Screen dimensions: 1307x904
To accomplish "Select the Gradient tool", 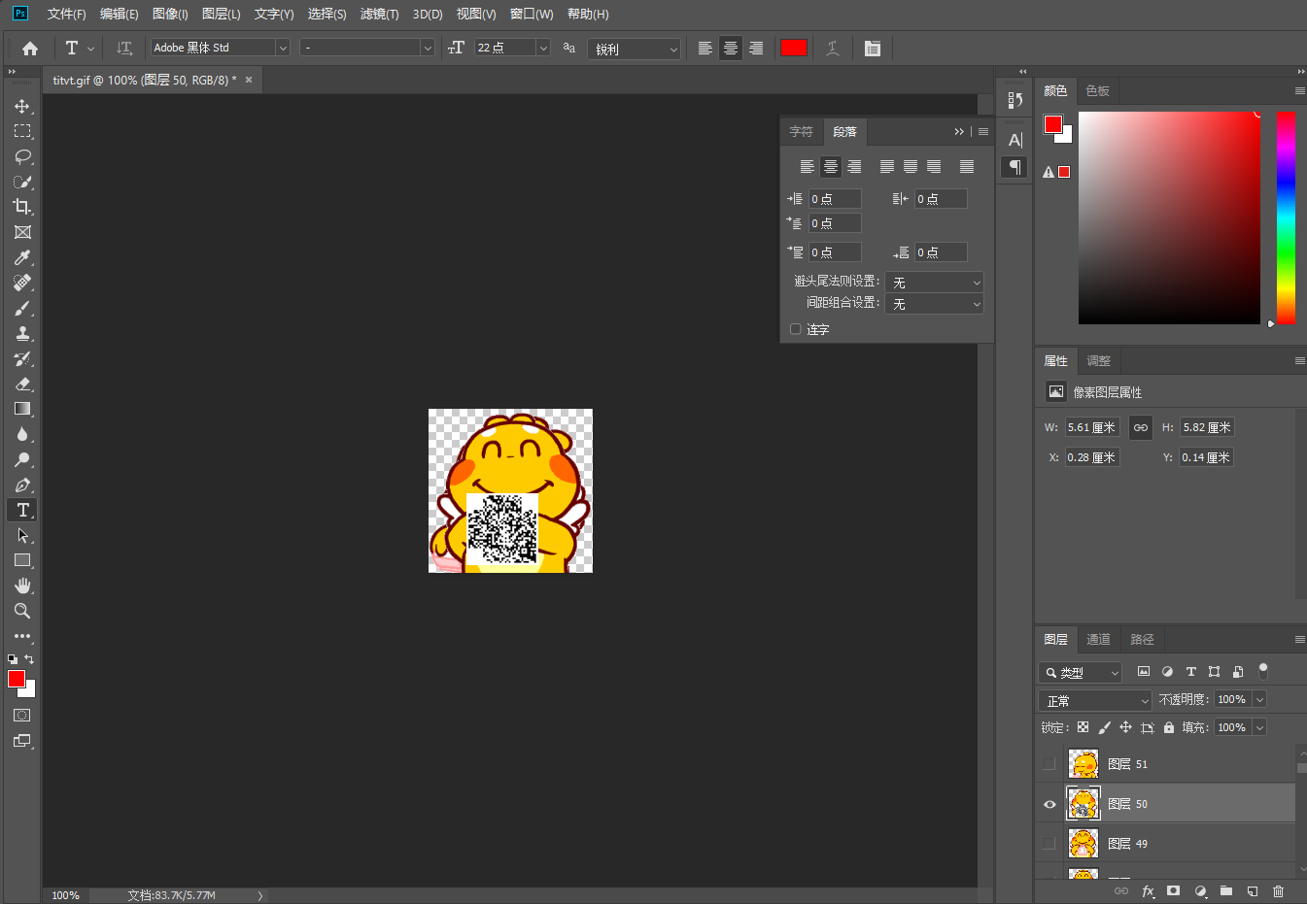I will tap(22, 409).
